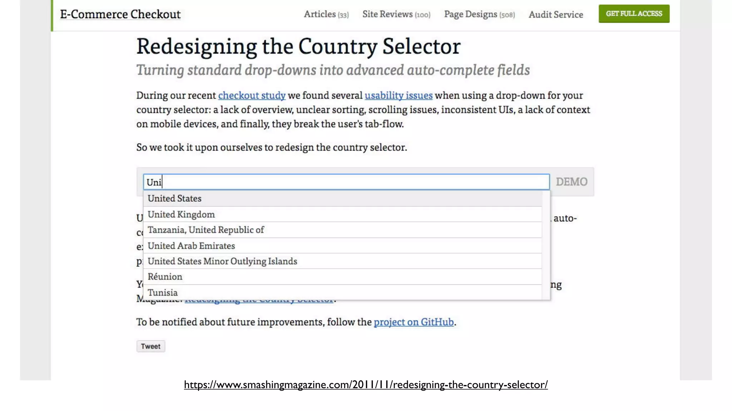Open the usability issues link
This screenshot has width=732, height=411.
point(399,96)
